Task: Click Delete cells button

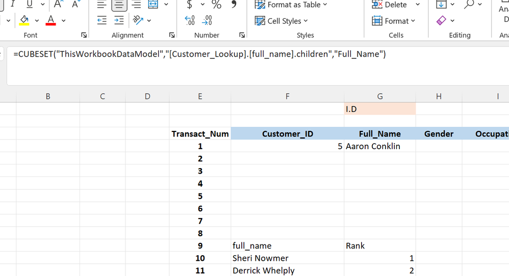Action: tap(389, 5)
